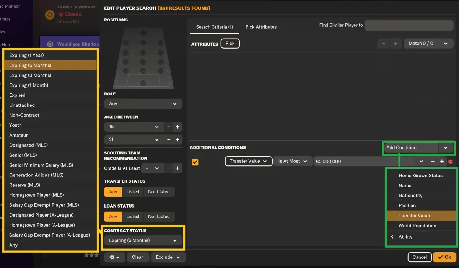This screenshot has height=268, width=459.
Task: Select Expired contract option
Action: tap(50, 95)
